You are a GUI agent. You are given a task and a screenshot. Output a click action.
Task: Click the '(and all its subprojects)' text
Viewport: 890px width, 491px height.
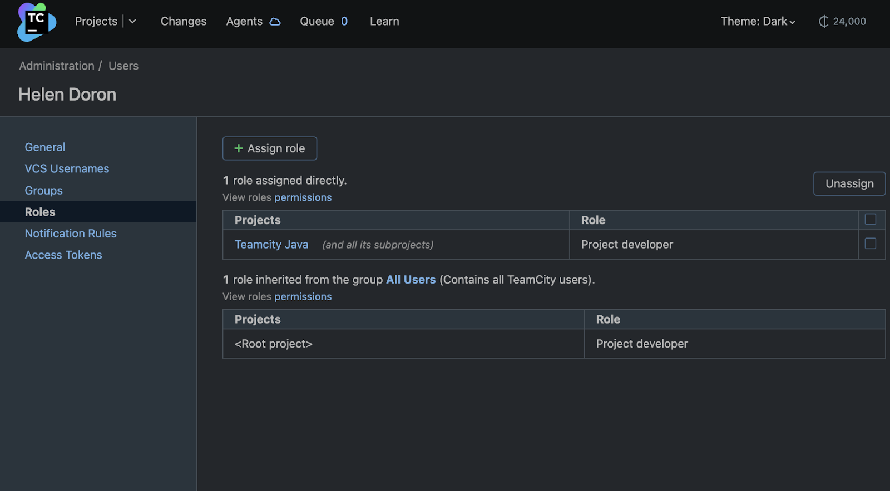(378, 245)
